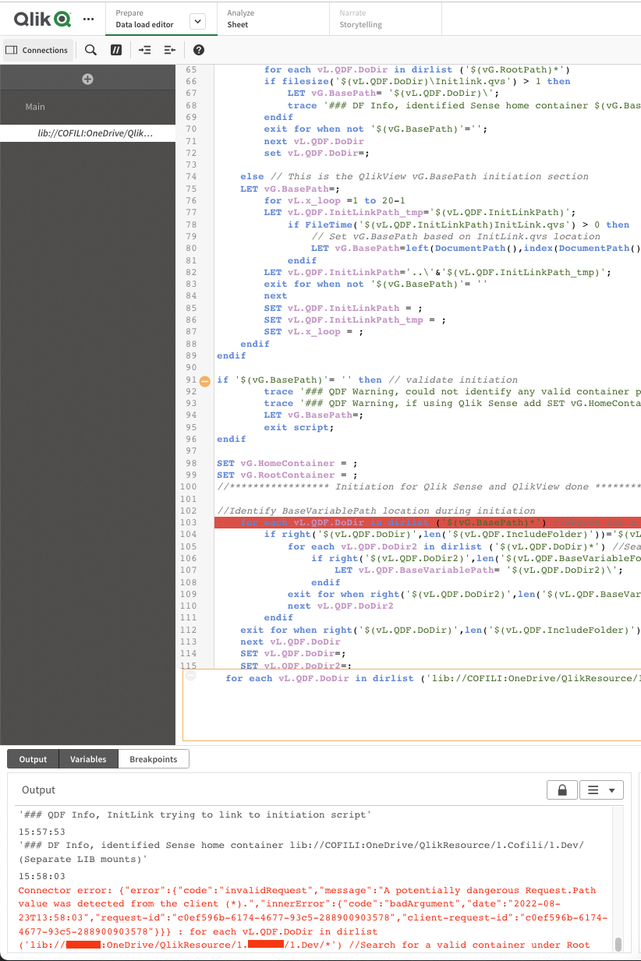Enable the Output tab
The height and width of the screenshot is (961, 641).
click(x=32, y=758)
